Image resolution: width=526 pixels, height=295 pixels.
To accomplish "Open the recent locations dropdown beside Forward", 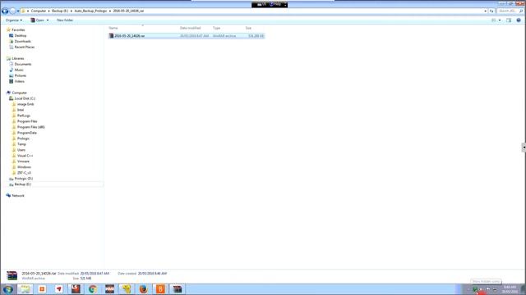I will (18, 11).
